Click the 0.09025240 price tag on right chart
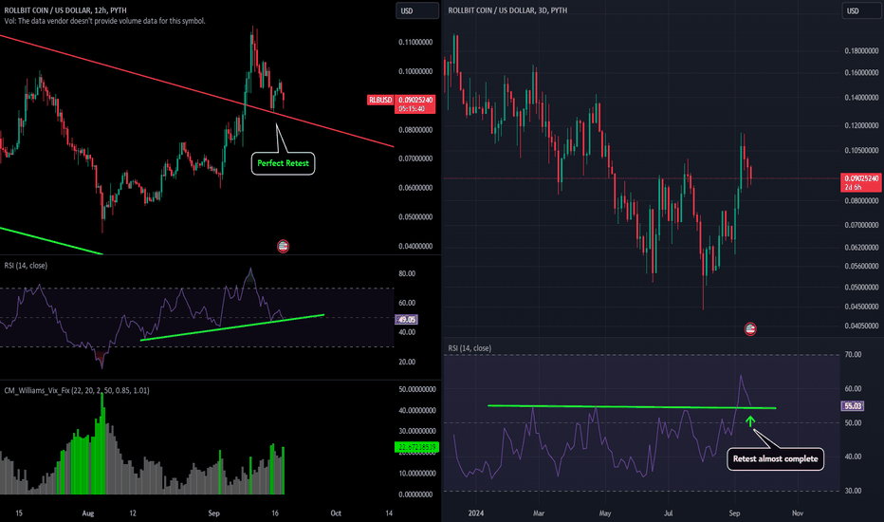Screen dimensions: 884x522 coord(861,182)
